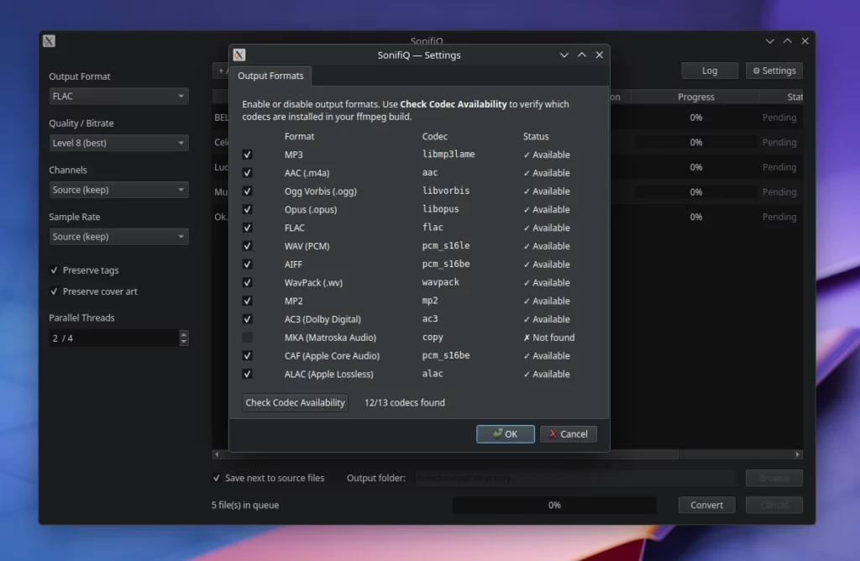Screen dimensions: 860x561
Task: Open the Output Format FLAC dropdown
Action: 118,96
